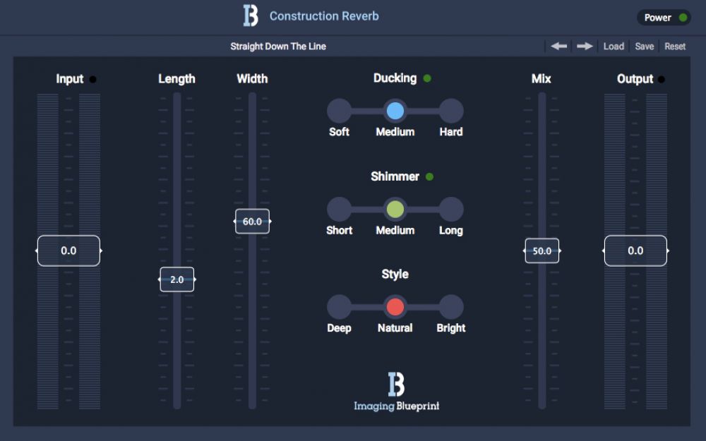Open the Load preset menu

[614, 47]
